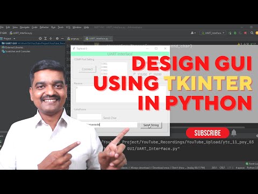
Task: Click the Run with Coverage icon
Action: 240,33
